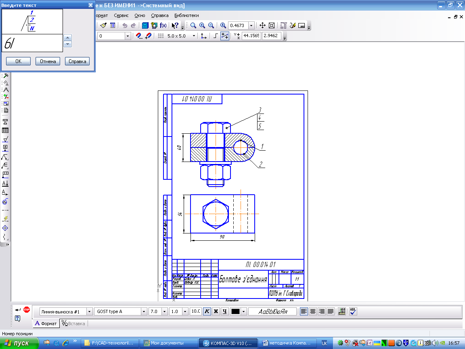Click the black text color swatch

coord(235,311)
